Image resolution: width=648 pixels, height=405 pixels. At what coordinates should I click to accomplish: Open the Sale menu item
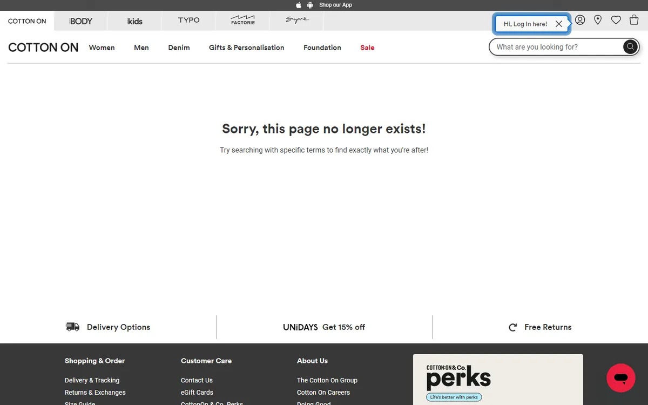[x=367, y=48]
